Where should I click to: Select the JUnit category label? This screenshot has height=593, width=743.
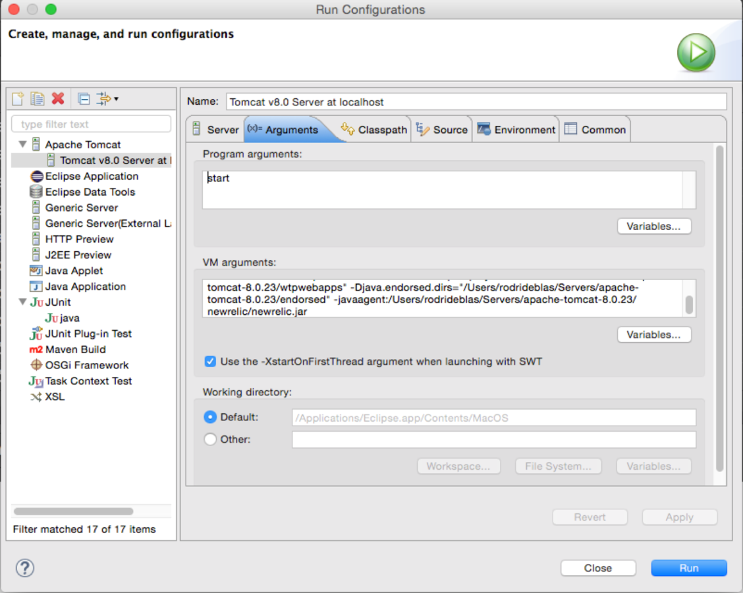coord(58,302)
